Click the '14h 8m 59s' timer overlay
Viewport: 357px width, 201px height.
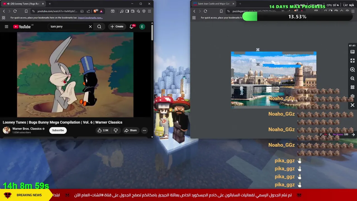click(x=26, y=186)
